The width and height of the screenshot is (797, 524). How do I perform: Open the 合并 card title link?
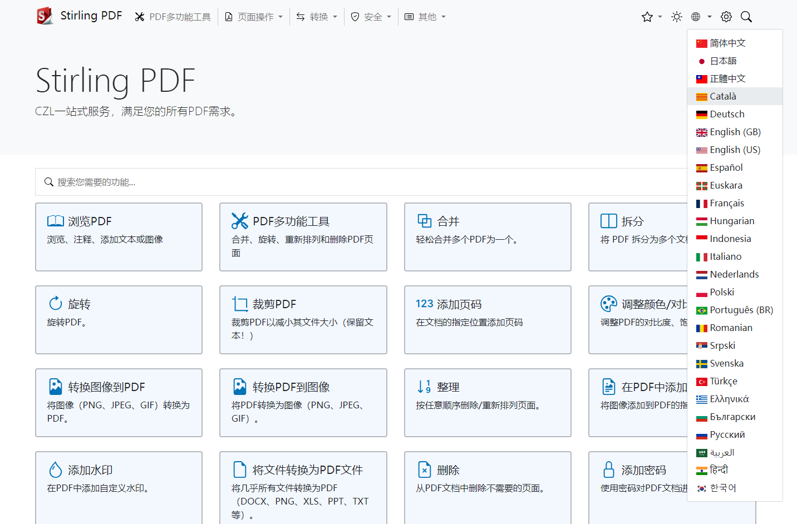click(448, 221)
